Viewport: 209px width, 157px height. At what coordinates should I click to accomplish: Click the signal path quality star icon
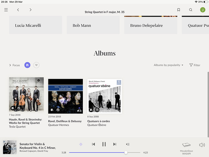tap(81, 144)
